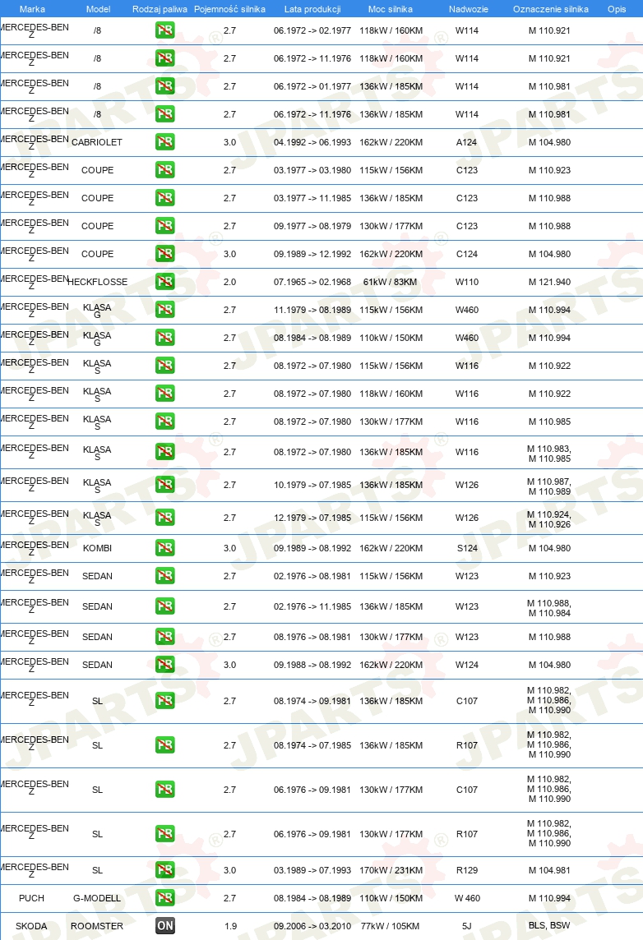Image resolution: width=643 pixels, height=940 pixels.
Task: Click power value 170kW / 231KM
Action: (x=391, y=870)
